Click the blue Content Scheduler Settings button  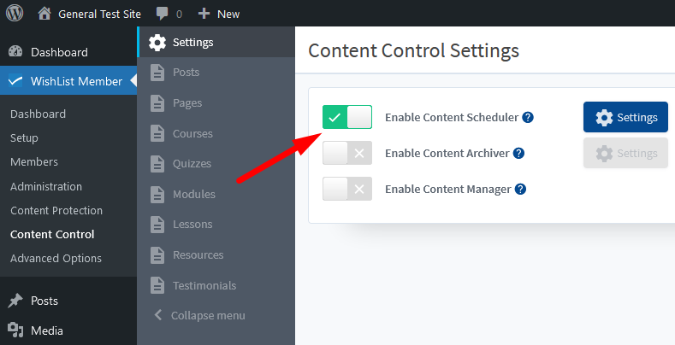point(625,117)
